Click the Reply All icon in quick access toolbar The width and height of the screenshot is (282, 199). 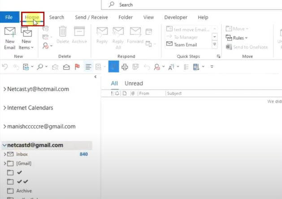[16, 67]
